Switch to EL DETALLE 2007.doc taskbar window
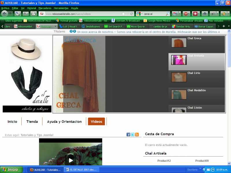The image size is (231, 173). click(x=82, y=170)
